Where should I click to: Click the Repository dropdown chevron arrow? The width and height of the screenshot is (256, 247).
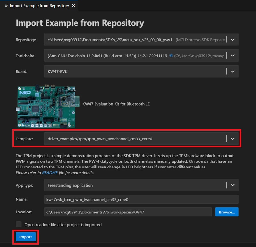(232, 39)
